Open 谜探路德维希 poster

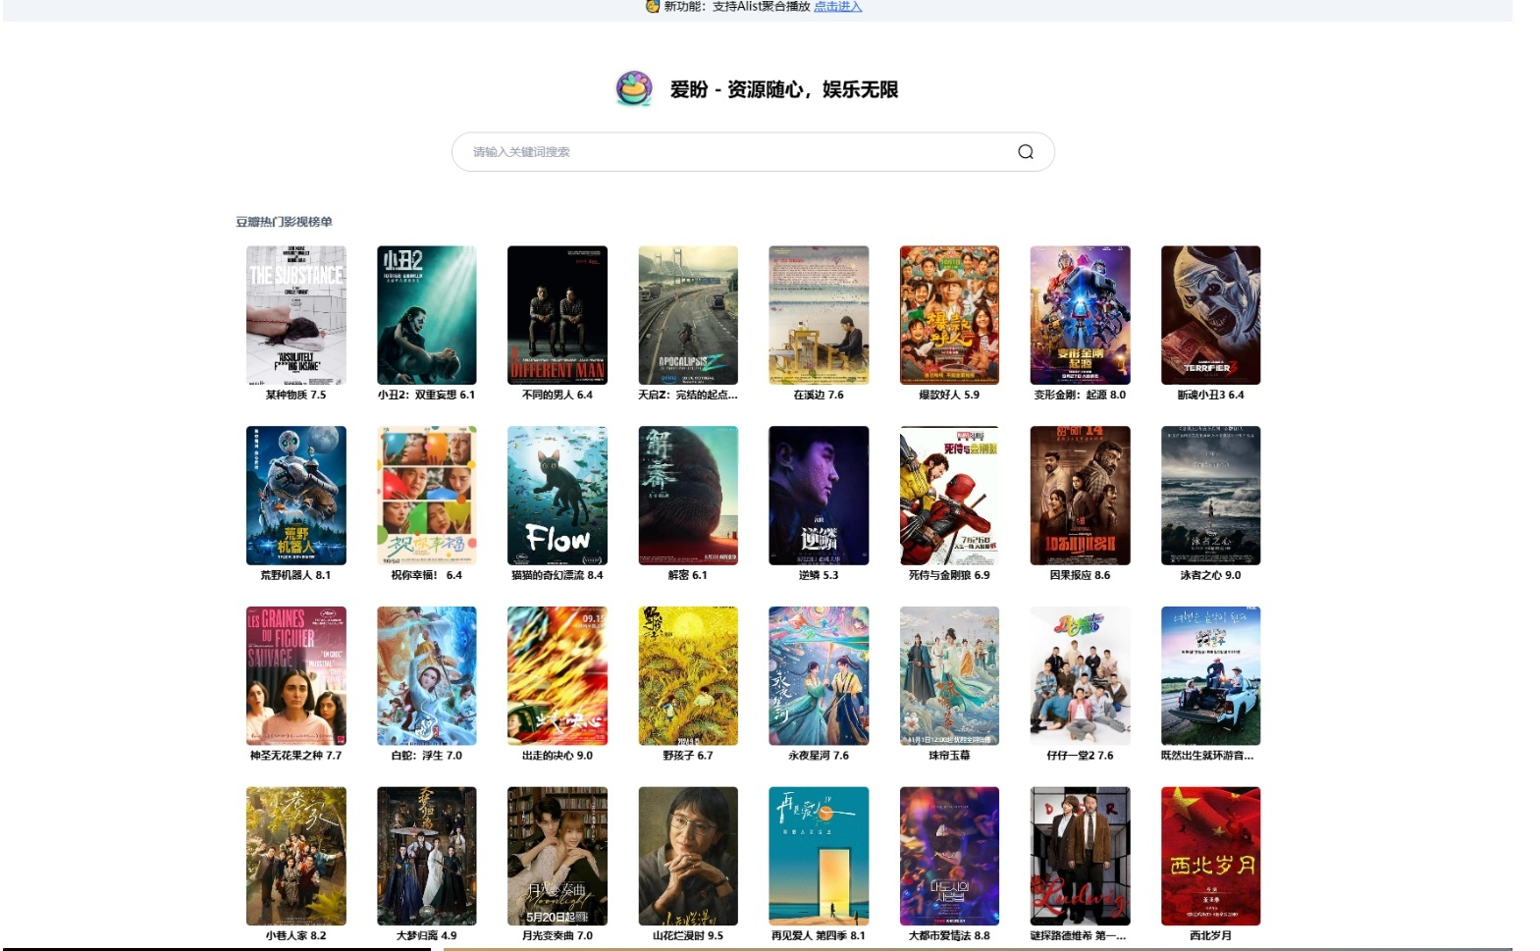(1080, 856)
